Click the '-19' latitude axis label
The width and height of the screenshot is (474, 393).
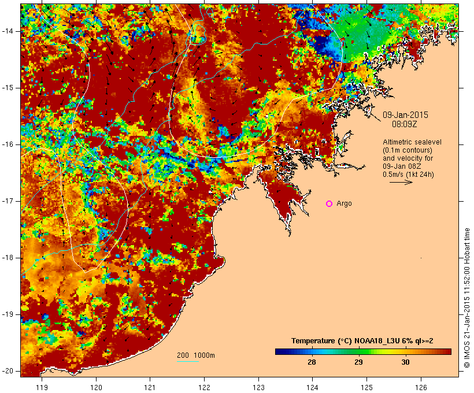(8, 314)
